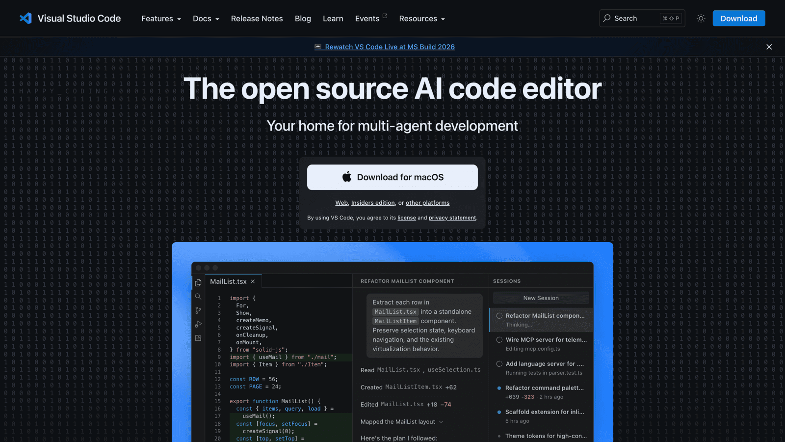Select Scaffold extension for inli... session
Image resolution: width=785 pixels, height=442 pixels.
[x=541, y=416]
